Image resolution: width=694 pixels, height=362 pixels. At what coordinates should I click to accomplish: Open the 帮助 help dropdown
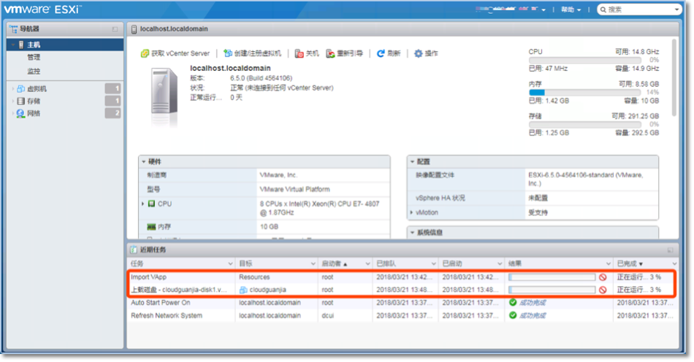(571, 9)
